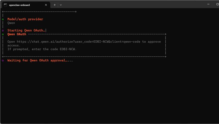Screen dimensions: 219x124
Task: Click the terminal icon on the tab
Action: [x=6, y=5]
